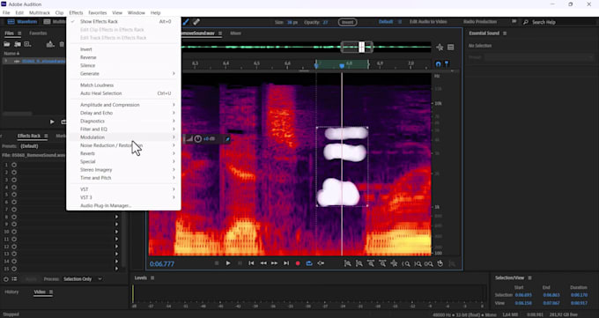
Task: Click the pin icon beside the snapping magnet
Action: [x=447, y=63]
